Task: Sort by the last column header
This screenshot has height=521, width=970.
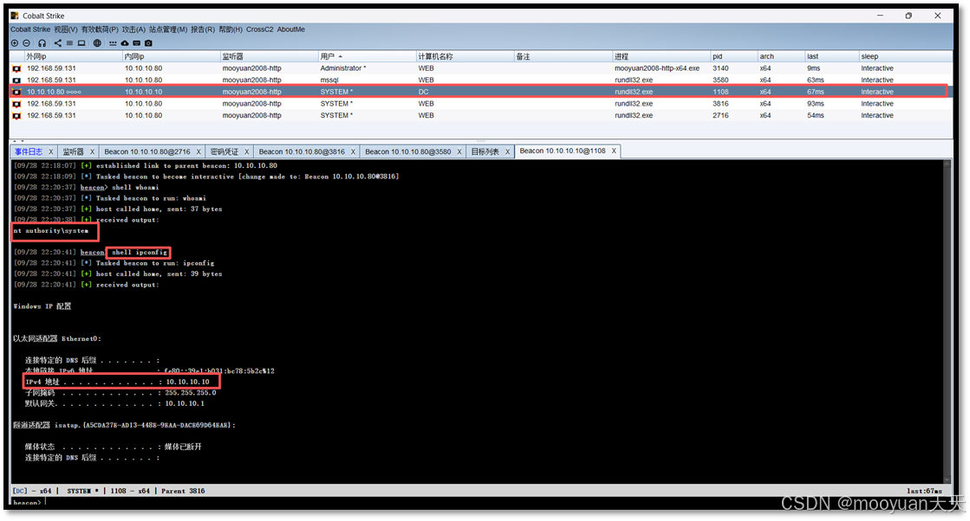Action: [x=831, y=56]
